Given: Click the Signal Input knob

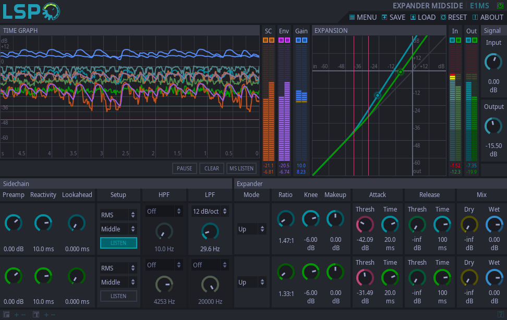Looking at the screenshot, I should (493, 61).
